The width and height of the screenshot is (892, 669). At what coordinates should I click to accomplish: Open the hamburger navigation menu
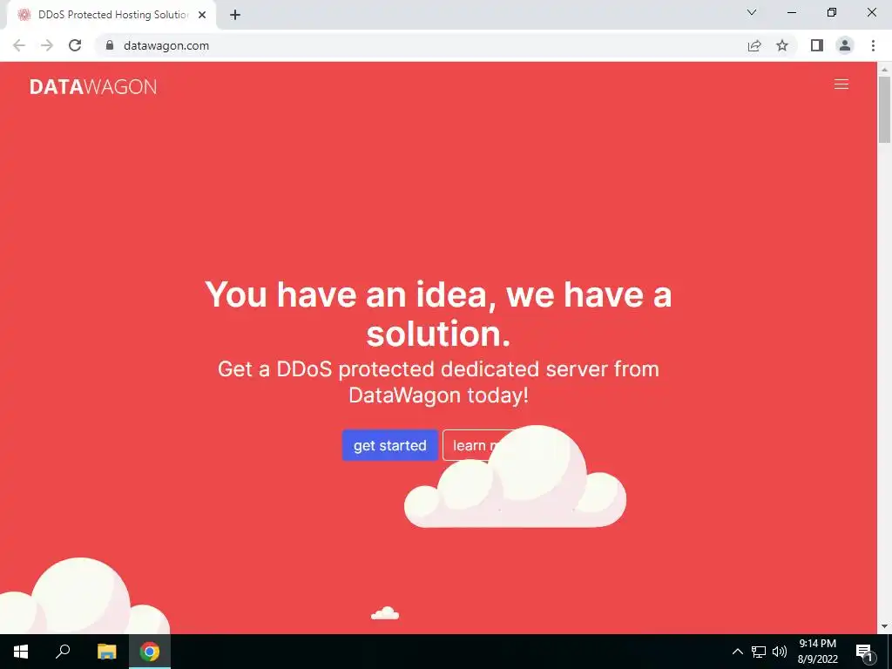pos(841,84)
